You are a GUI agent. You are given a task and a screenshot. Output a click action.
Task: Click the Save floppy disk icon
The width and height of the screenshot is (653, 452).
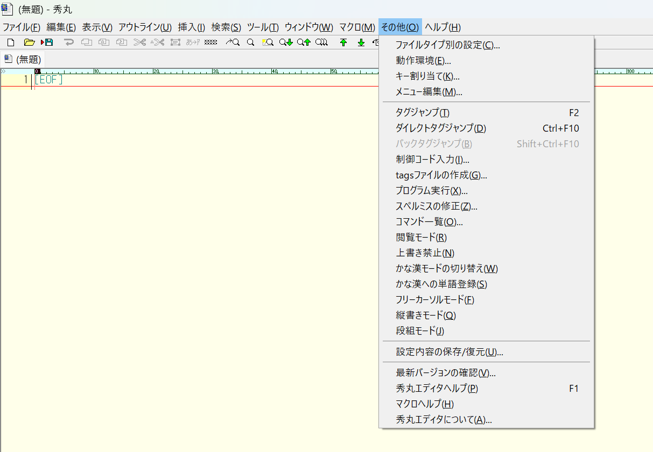(47, 42)
